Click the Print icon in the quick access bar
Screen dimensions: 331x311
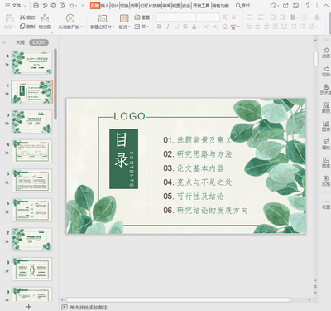54,6
